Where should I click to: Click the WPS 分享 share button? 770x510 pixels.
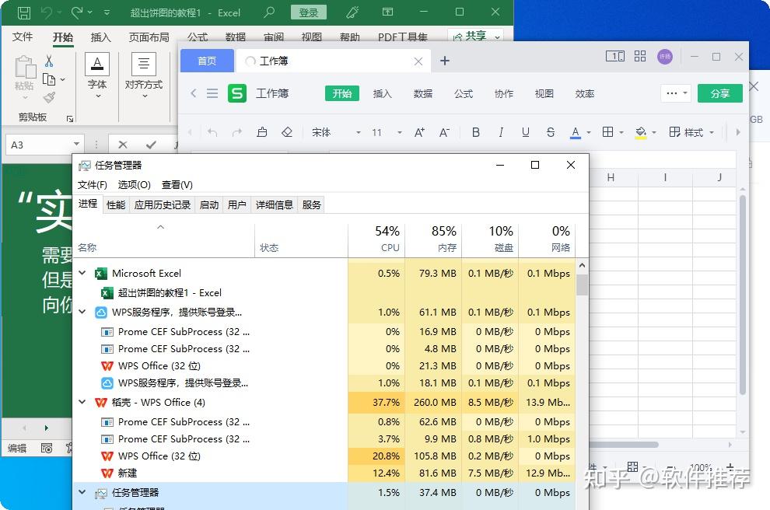click(x=720, y=93)
